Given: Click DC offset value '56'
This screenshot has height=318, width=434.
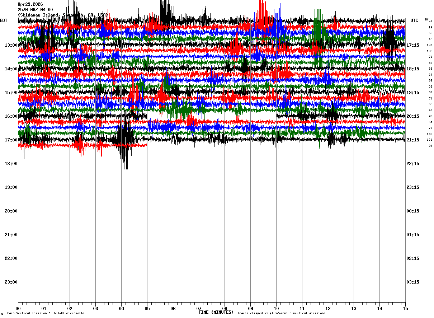Looking at the screenshot, I should (430, 33).
